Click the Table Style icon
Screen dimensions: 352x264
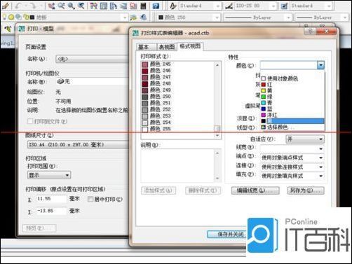[284, 6]
